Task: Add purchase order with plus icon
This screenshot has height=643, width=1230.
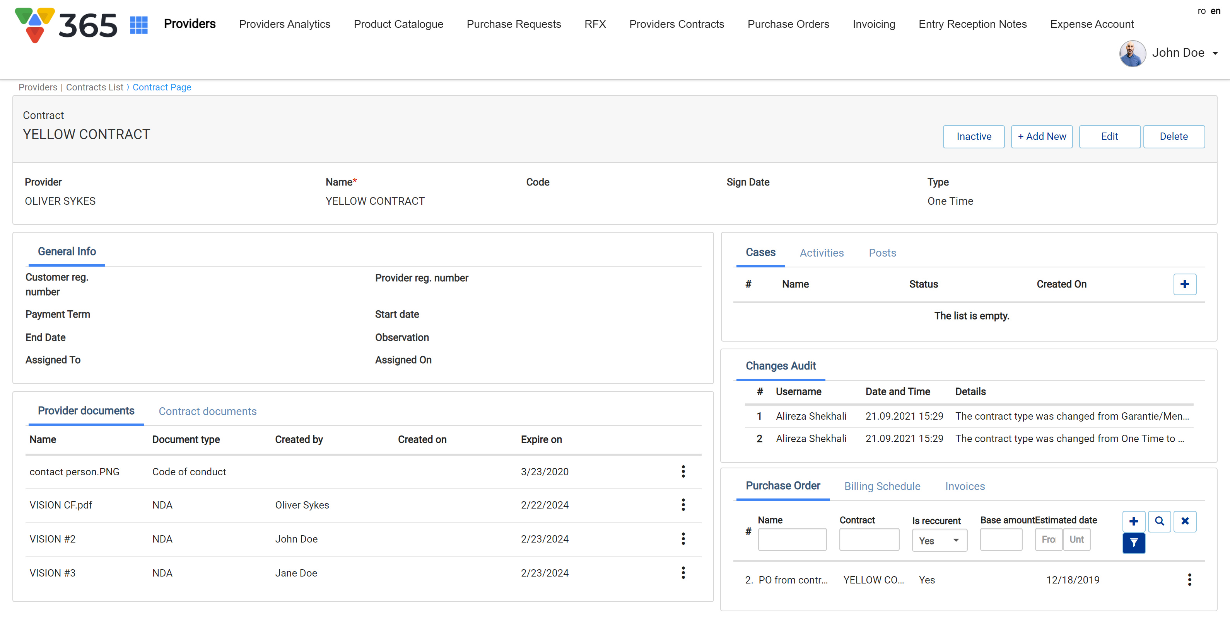Action: click(1133, 521)
